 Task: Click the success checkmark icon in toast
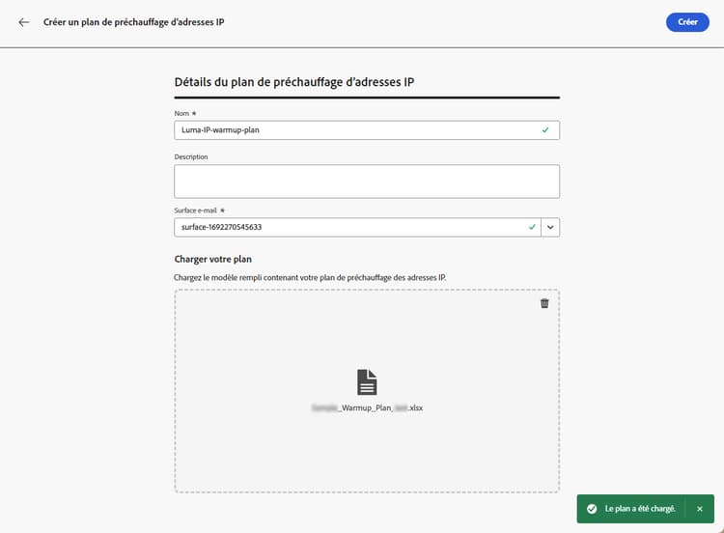(592, 508)
